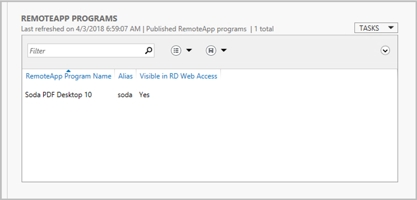The width and height of the screenshot is (417, 200).
Task: Sort by Visible in RD Web Access column
Action: [178, 76]
